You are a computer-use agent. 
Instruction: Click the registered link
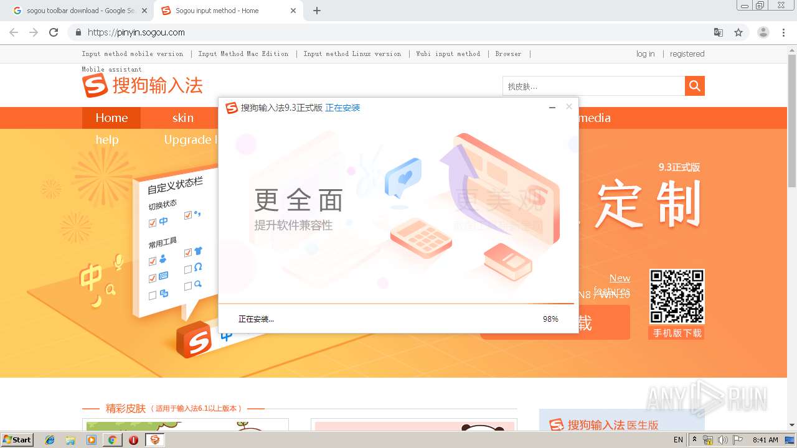click(x=687, y=54)
